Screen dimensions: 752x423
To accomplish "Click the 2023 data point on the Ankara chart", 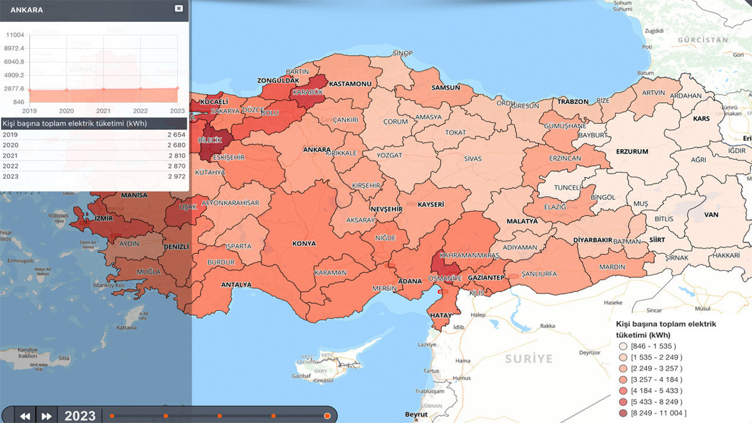I will (x=177, y=88).
